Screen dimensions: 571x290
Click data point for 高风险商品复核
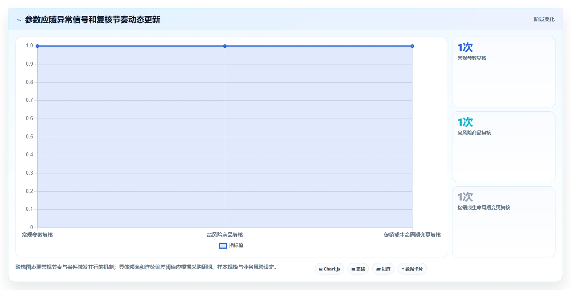(x=225, y=46)
